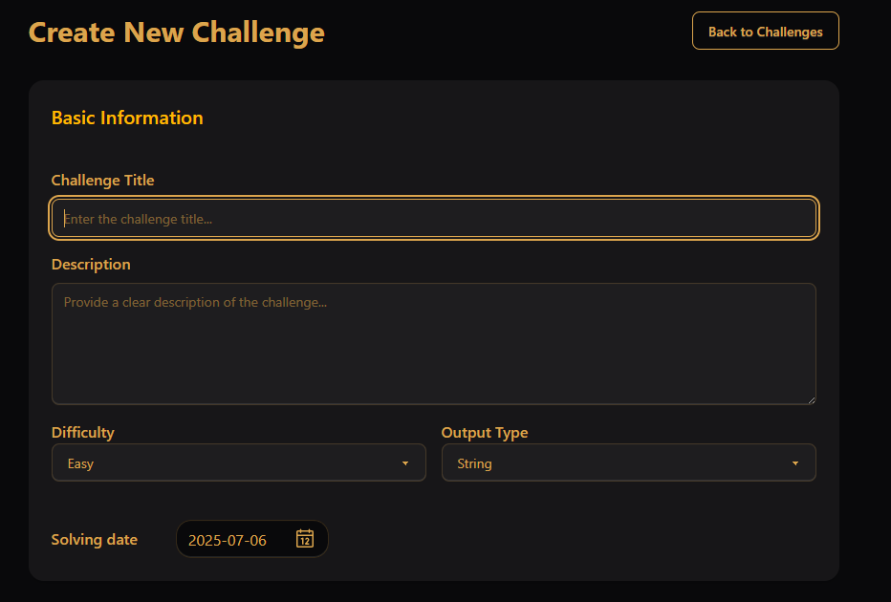Click the Difficulty dropdown arrow
This screenshot has height=602, width=891.
405,463
